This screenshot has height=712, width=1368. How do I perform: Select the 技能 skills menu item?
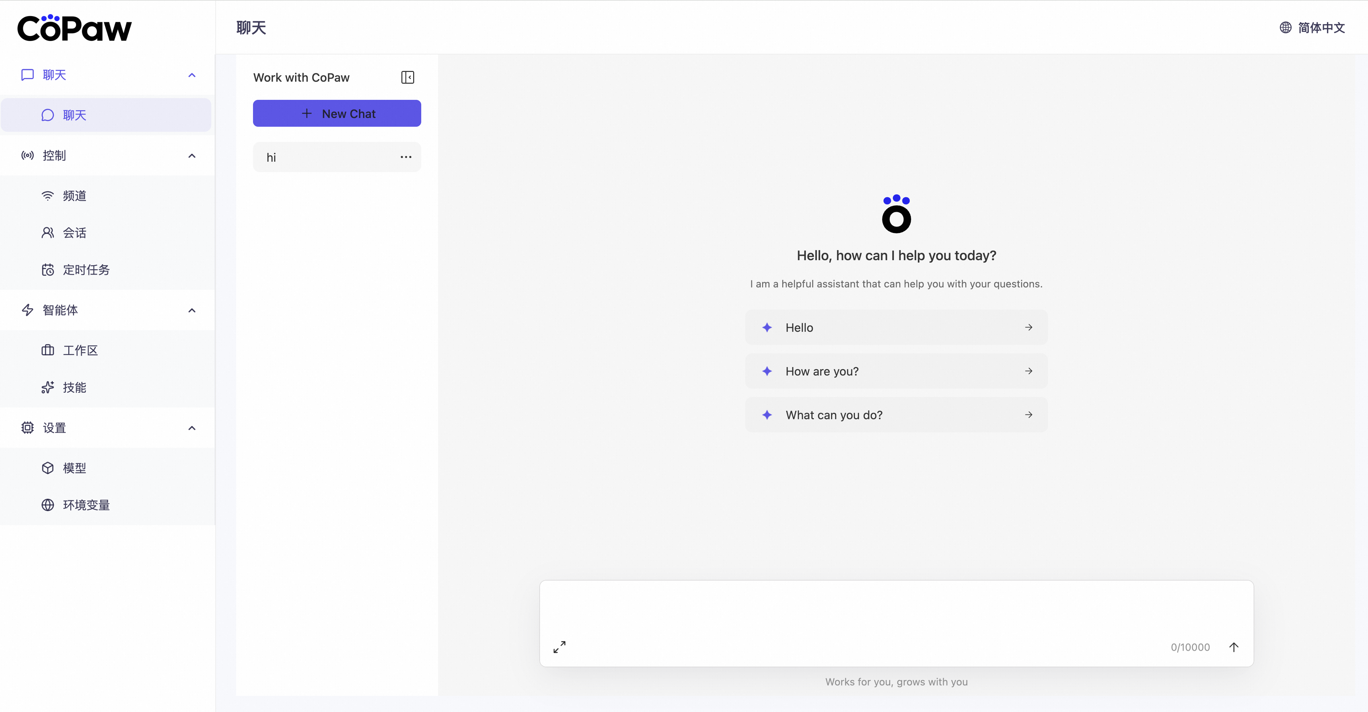pyautogui.click(x=74, y=387)
